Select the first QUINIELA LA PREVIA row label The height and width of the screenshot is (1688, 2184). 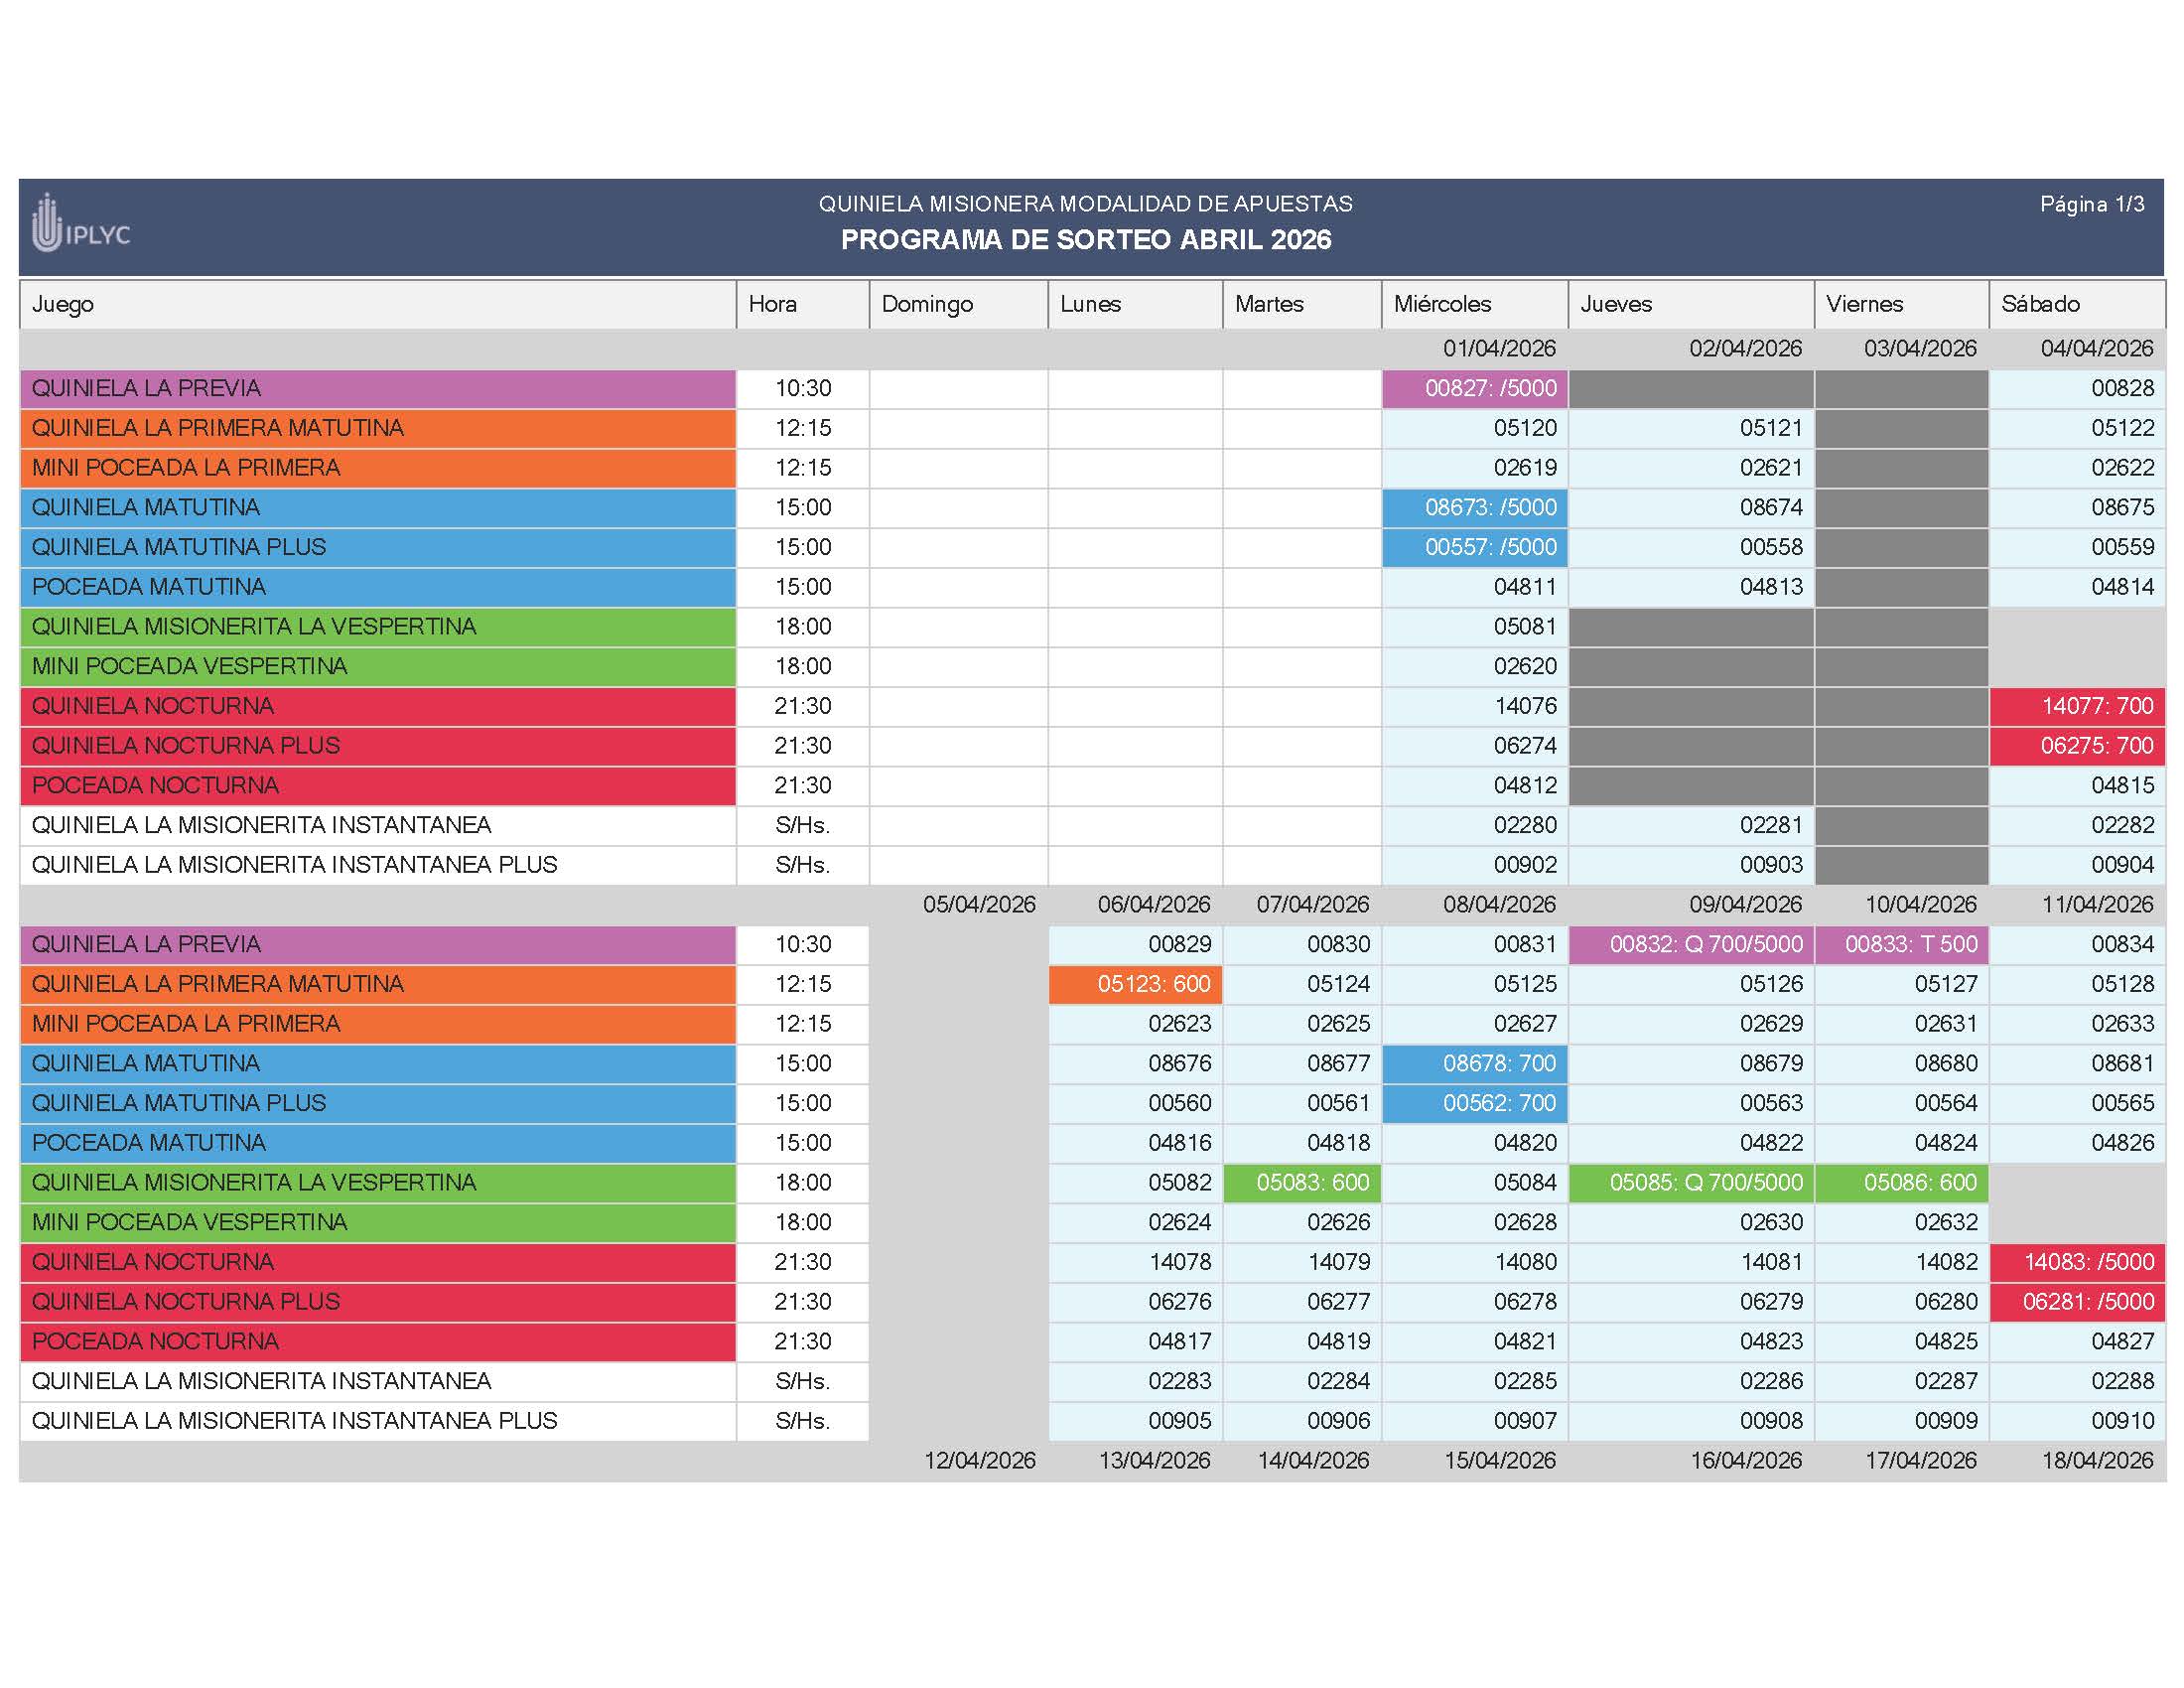point(147,388)
